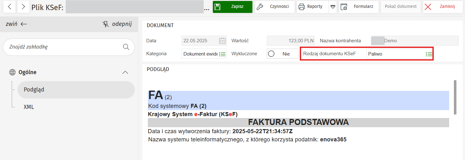465x160 pixels.
Task: Close the document with Zamknij
Action: [443, 7]
